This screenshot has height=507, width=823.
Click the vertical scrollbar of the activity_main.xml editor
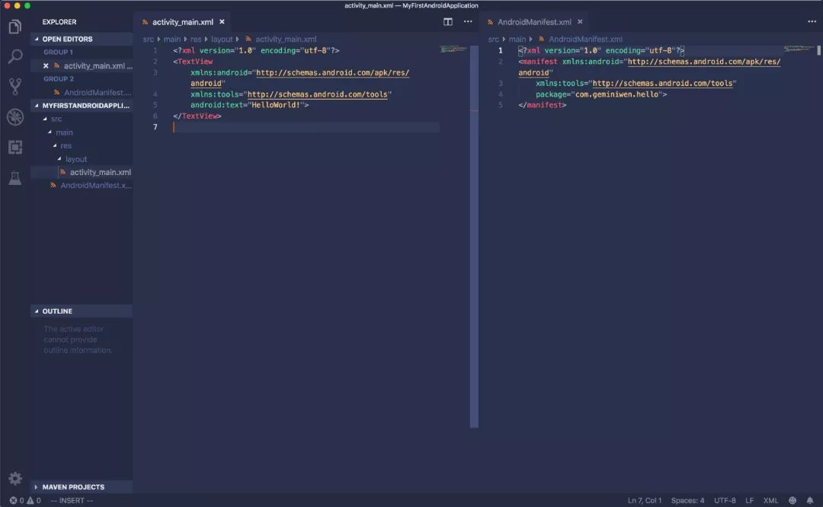[474, 236]
